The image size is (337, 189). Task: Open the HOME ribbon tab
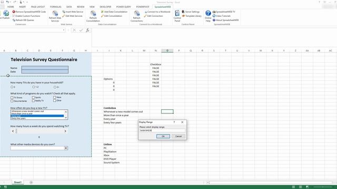[x=11, y=7]
